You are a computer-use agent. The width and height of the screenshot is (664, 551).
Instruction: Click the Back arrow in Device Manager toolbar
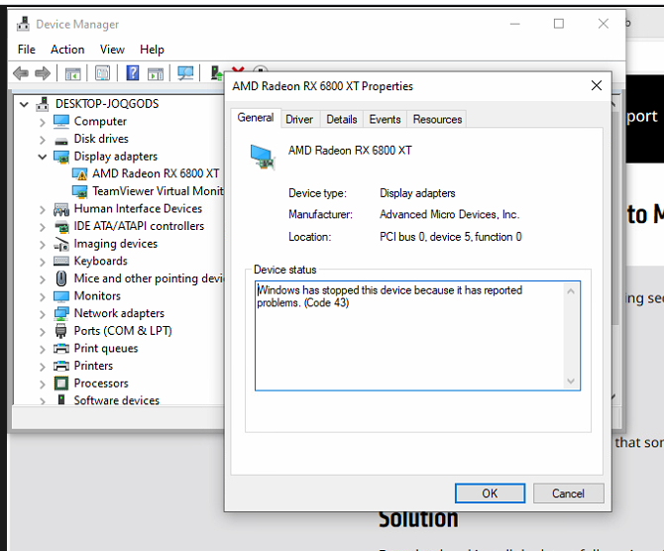point(21,73)
